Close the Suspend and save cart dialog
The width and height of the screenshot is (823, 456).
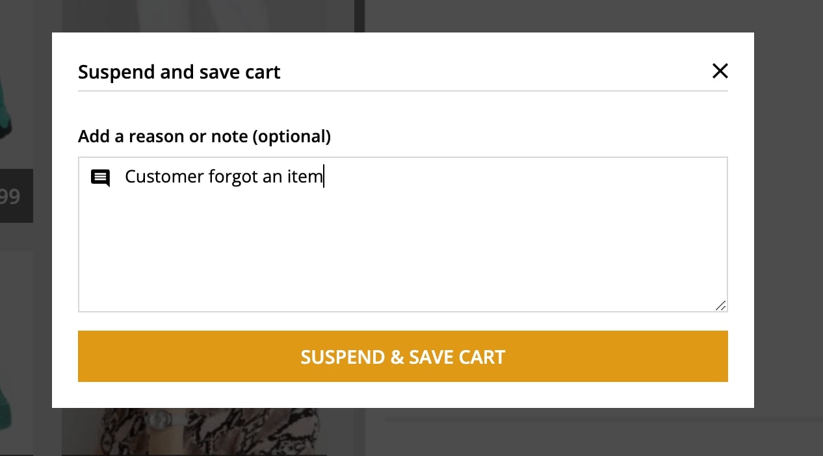point(720,71)
